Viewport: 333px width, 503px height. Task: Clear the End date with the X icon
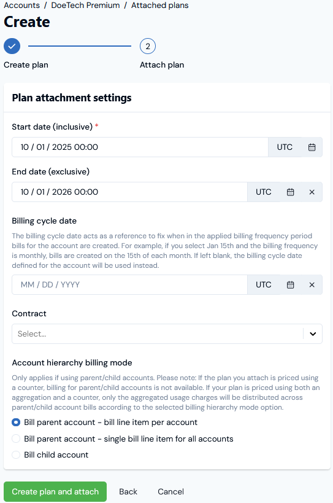pyautogui.click(x=312, y=192)
